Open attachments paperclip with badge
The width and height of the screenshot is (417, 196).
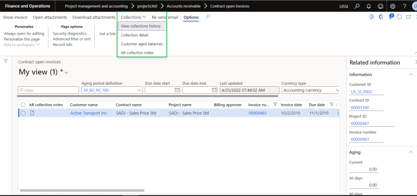[x=391, y=17]
